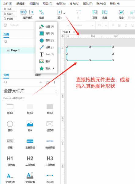
Task: Select the Pen drawing tool (绘画)
Action: pos(46,26)
